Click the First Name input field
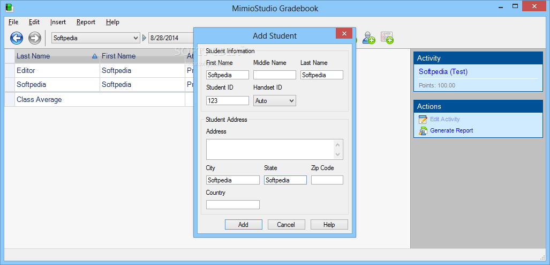The image size is (550, 265). click(x=228, y=75)
